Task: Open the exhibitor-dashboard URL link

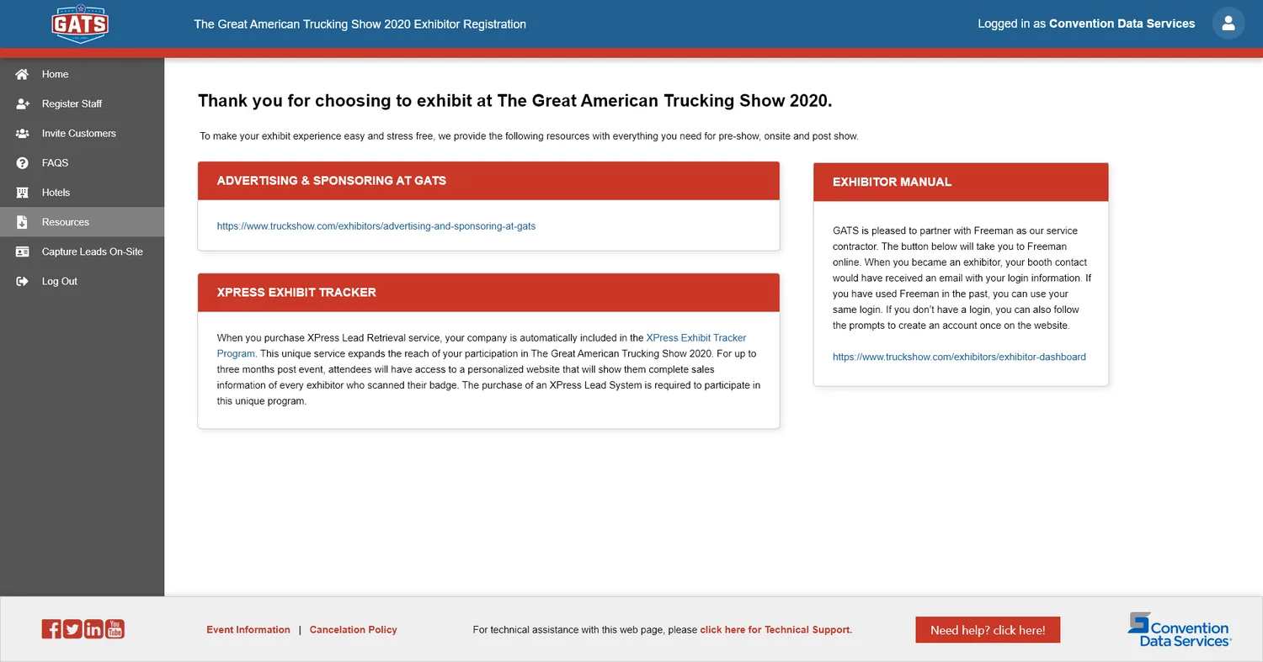Action: coord(959,357)
